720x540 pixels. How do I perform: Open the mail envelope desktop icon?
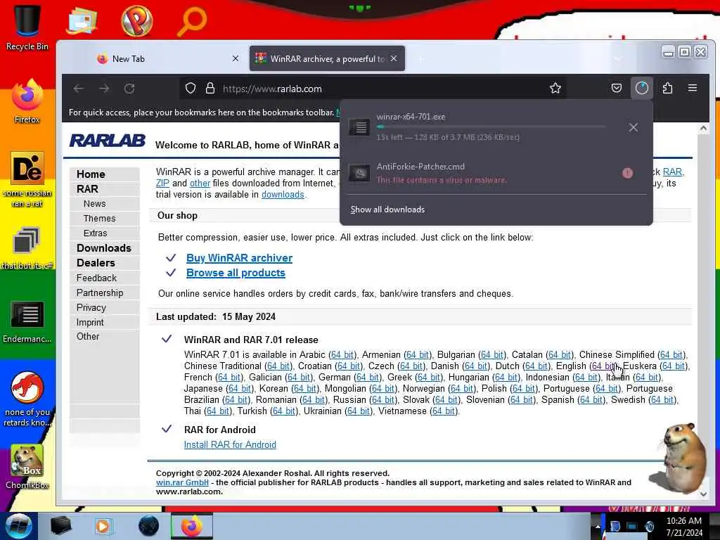(82, 21)
